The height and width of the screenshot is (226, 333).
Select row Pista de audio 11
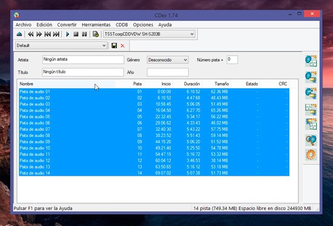pyautogui.click(x=154, y=155)
